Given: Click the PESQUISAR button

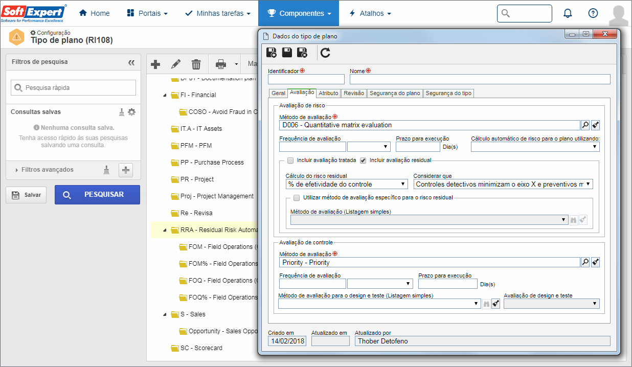Looking at the screenshot, I should (x=97, y=195).
